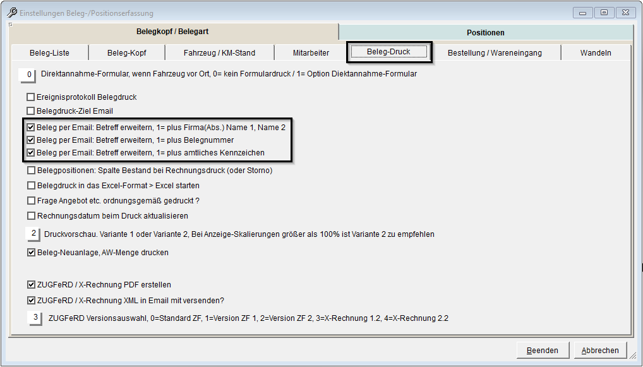This screenshot has height=367, width=643.
Task: Uncheck Betreff erweitern plus Firma Name option
Action: (30, 128)
